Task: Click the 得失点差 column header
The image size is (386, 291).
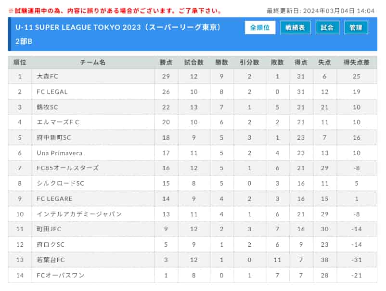Action: tap(357, 62)
